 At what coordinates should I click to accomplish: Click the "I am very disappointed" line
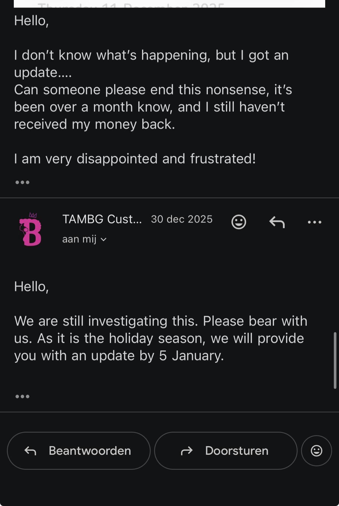(x=135, y=159)
